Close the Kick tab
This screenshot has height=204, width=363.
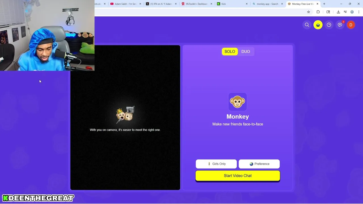point(247,4)
